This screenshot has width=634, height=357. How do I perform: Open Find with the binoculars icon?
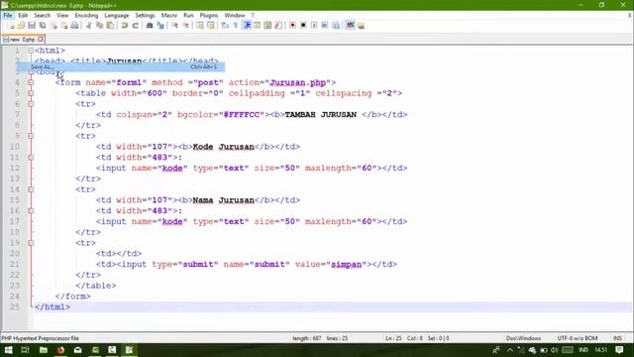[x=150, y=26]
